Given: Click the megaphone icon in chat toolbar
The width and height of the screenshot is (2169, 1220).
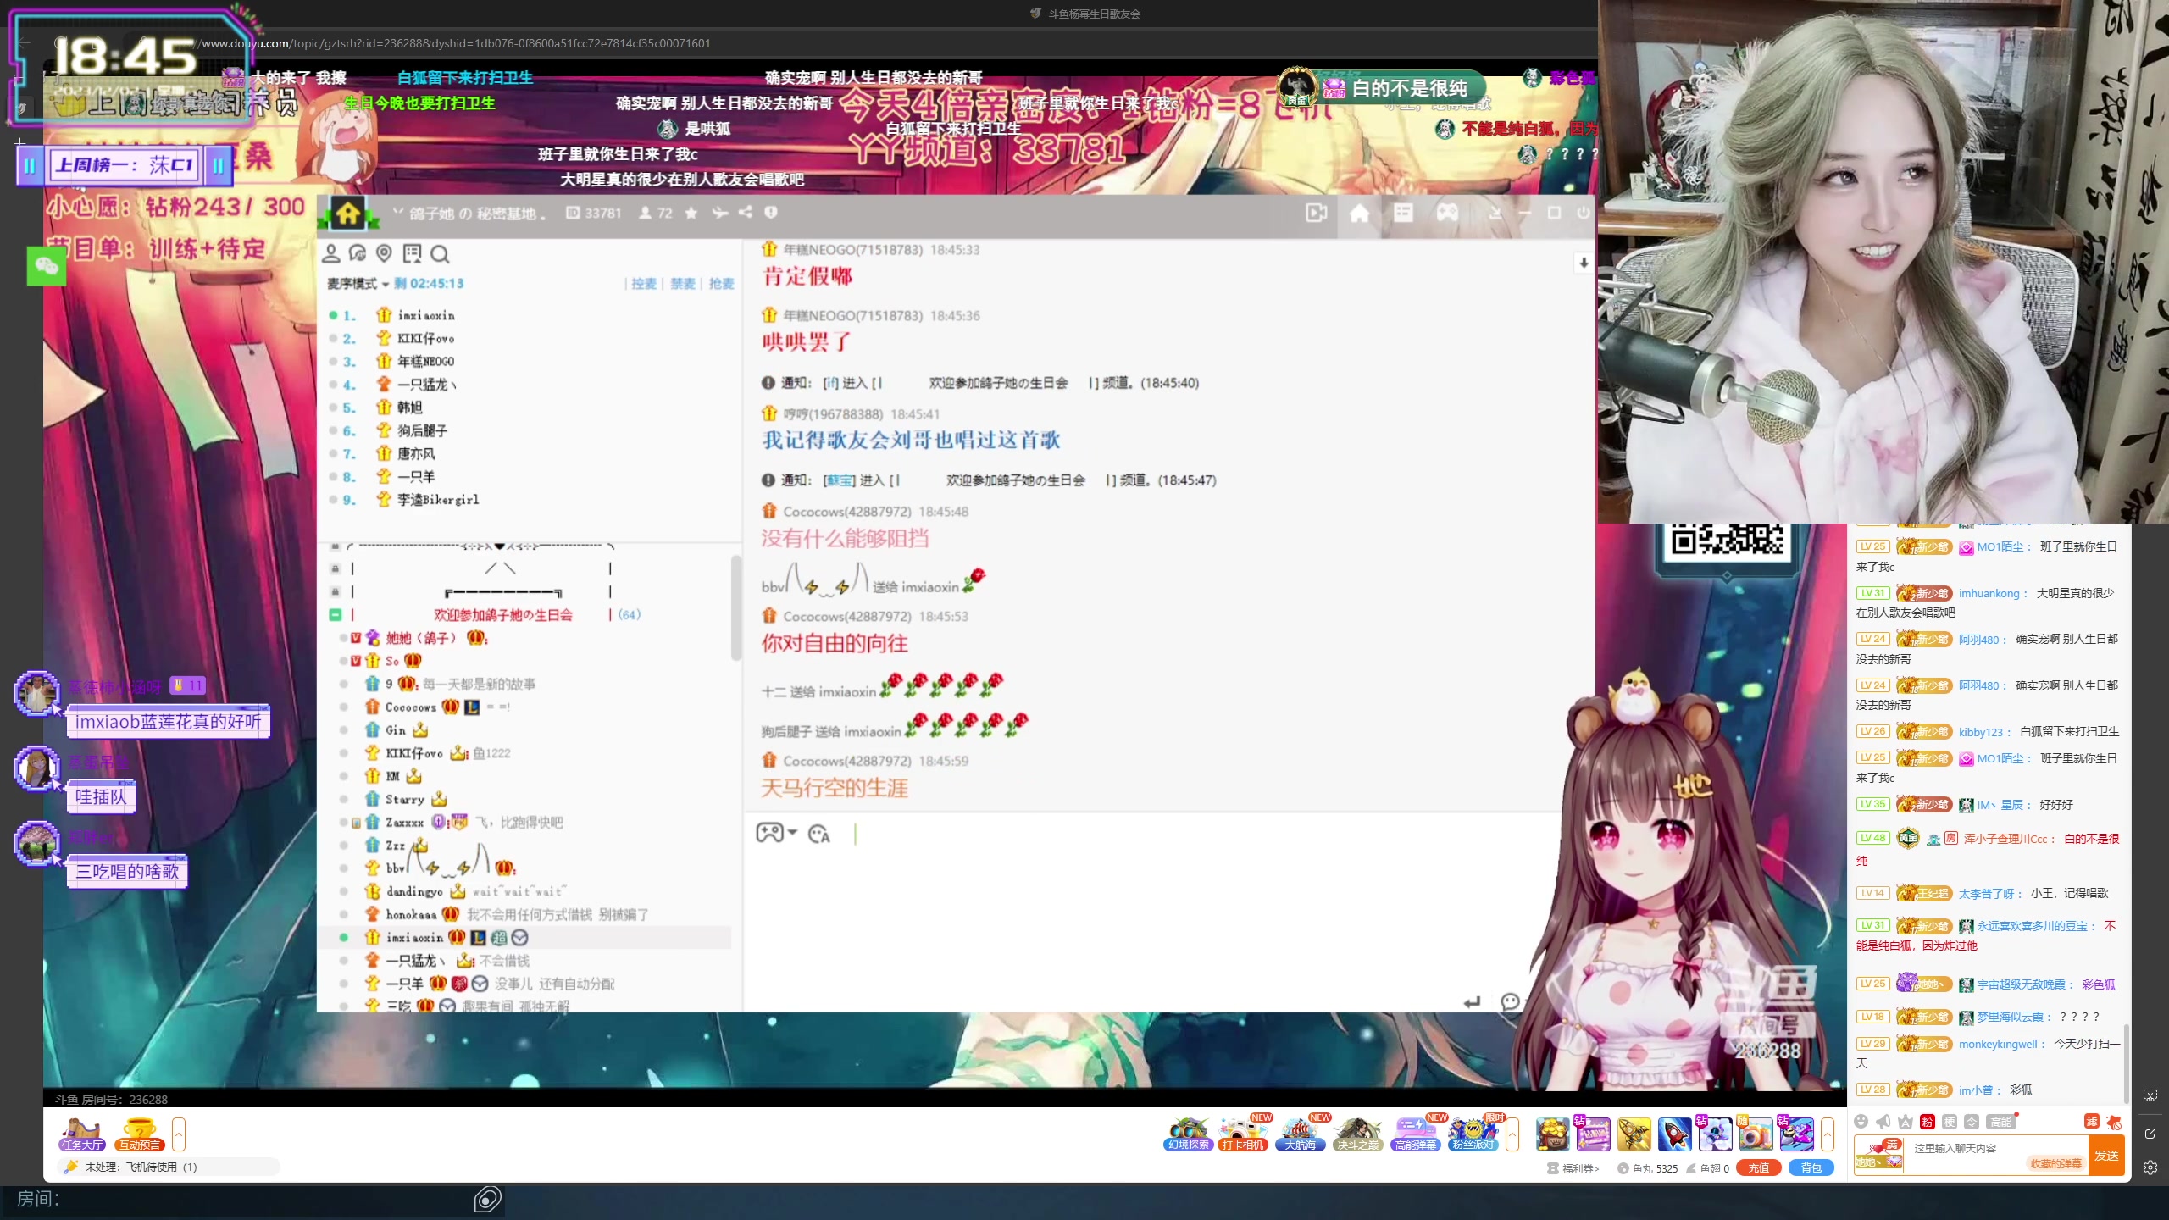Looking at the screenshot, I should [1883, 1122].
